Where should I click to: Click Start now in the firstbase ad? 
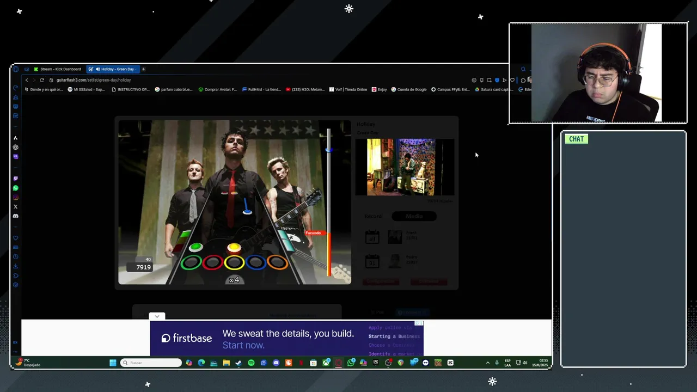pyautogui.click(x=243, y=345)
